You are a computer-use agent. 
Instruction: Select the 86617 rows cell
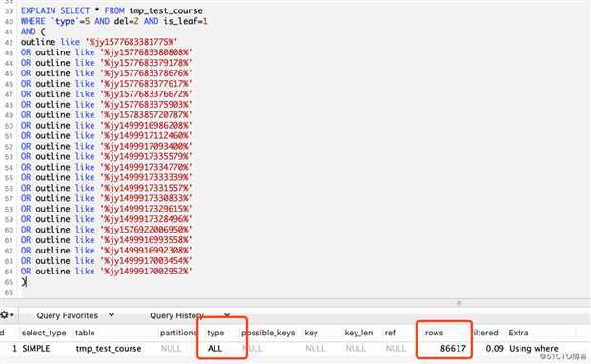(453, 348)
